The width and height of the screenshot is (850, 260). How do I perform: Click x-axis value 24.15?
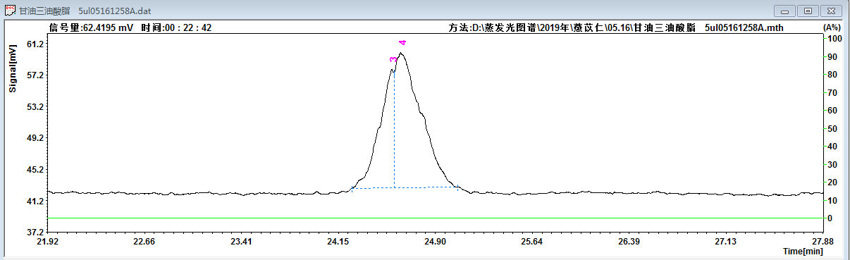point(338,242)
